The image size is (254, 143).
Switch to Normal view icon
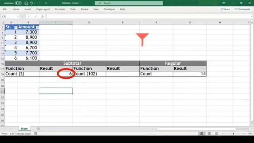click(x=202, y=133)
